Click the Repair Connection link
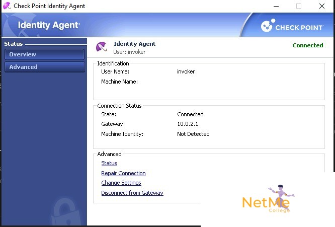Screen dimensions: 335x227 [123, 173]
